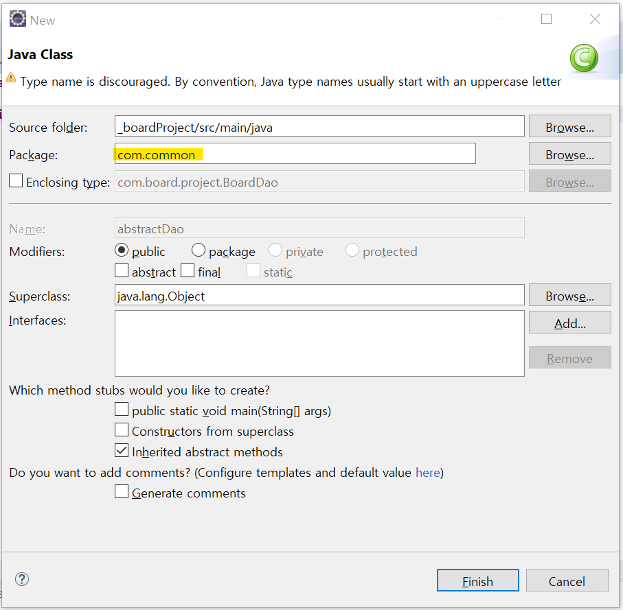Check the final modifier checkbox
This screenshot has width=623, height=610.
point(188,270)
